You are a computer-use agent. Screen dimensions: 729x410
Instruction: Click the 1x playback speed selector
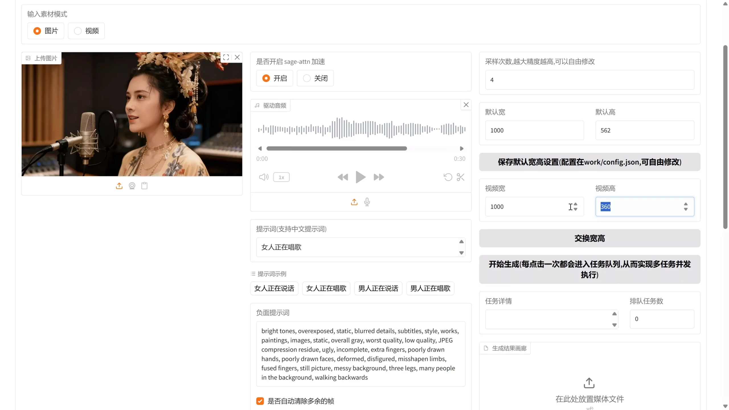click(x=281, y=177)
